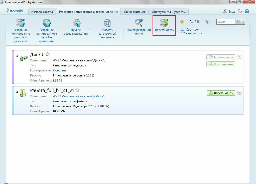Click the search magnifier button
The width and height of the screenshot is (256, 184).
(238, 22)
